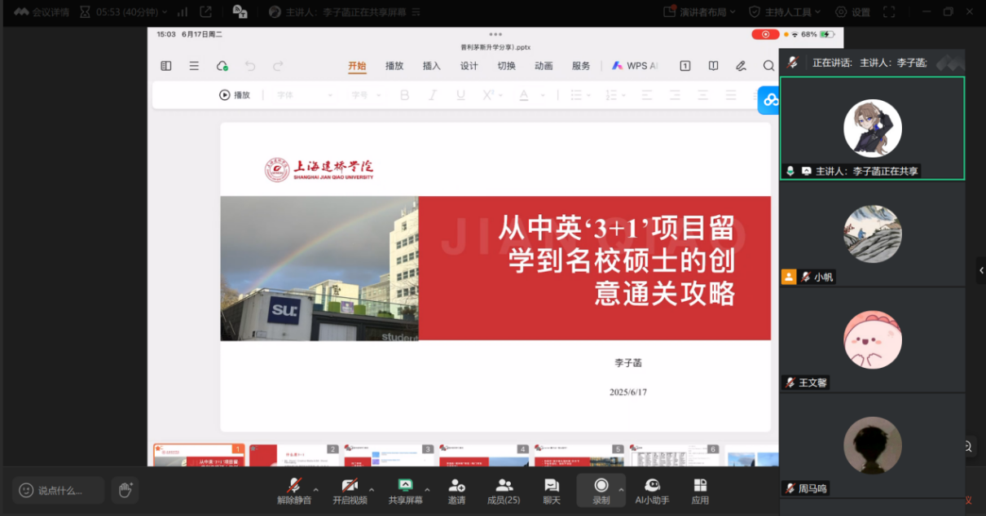Click the iPad screen recording indicator
Screen dimensions: 986x516
765,34
